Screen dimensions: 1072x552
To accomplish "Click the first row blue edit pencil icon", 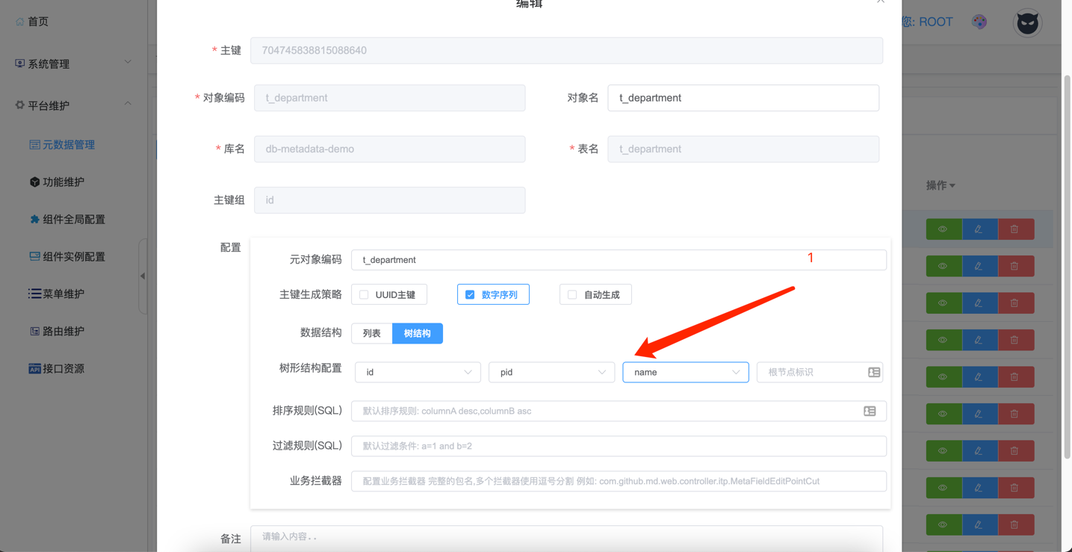I will (x=979, y=229).
